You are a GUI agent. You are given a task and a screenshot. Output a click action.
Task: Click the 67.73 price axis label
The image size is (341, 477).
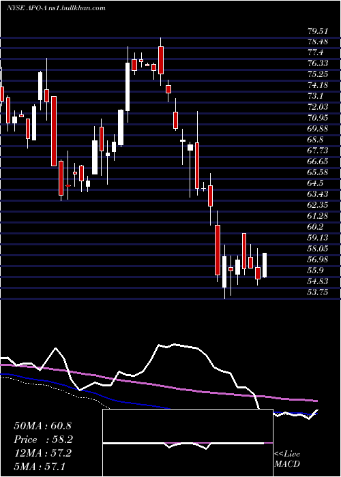coord(317,151)
